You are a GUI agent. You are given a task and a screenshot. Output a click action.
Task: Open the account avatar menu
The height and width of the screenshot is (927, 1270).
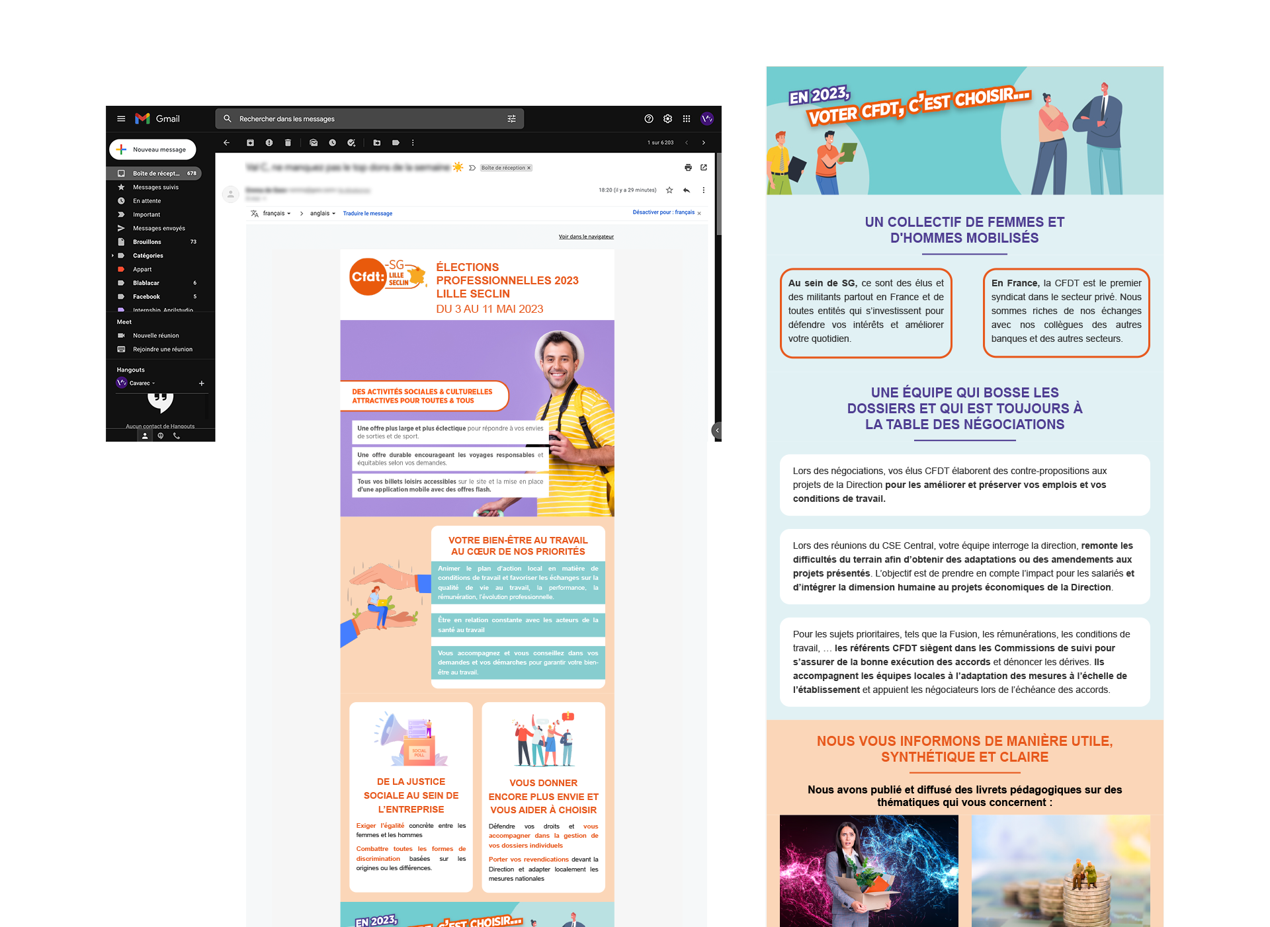[x=707, y=119]
